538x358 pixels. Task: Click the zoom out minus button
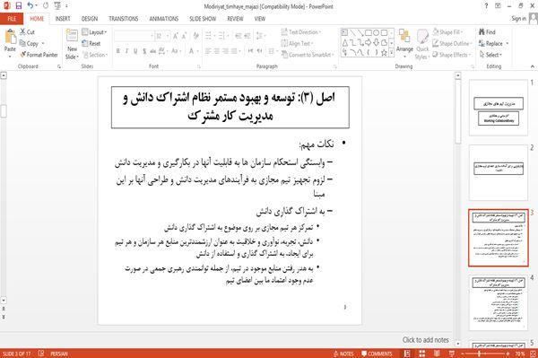point(463,354)
